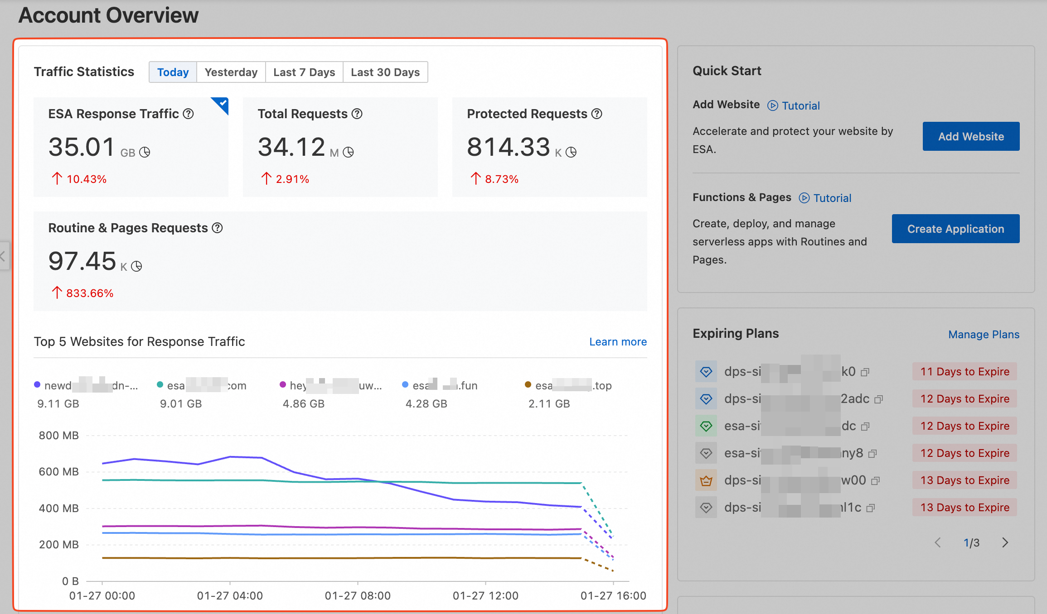Screen dimensions: 1047x614
Task: Select the Total Requests metric card
Action: click(340, 147)
